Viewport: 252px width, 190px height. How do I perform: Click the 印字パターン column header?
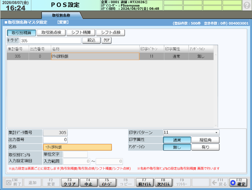click(x=152, y=49)
